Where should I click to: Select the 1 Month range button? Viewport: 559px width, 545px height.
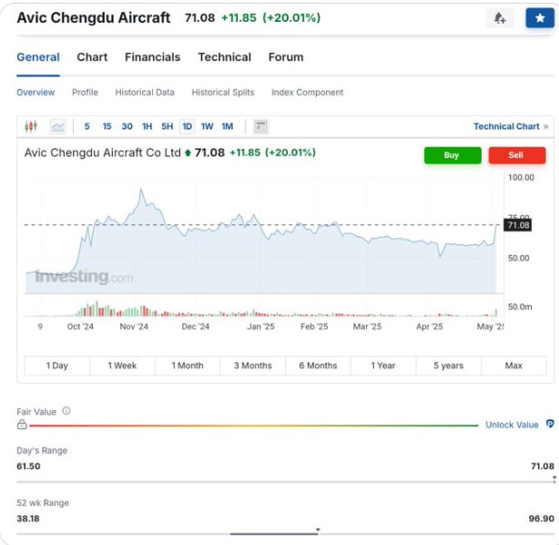point(188,365)
